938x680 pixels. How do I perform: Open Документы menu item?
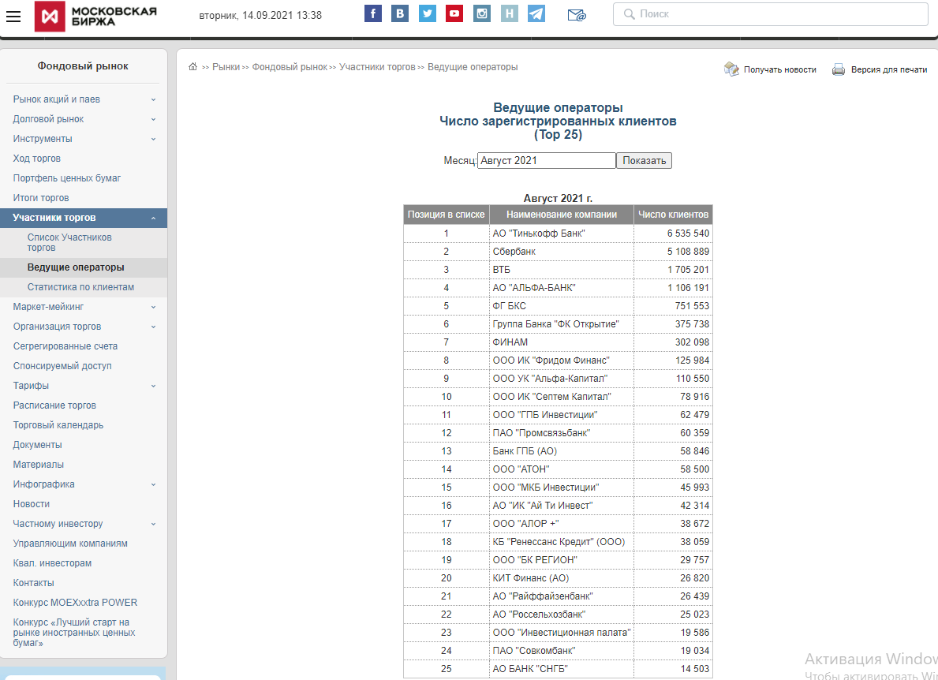coord(37,445)
